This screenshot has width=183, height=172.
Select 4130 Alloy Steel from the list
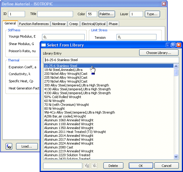(77, 89)
